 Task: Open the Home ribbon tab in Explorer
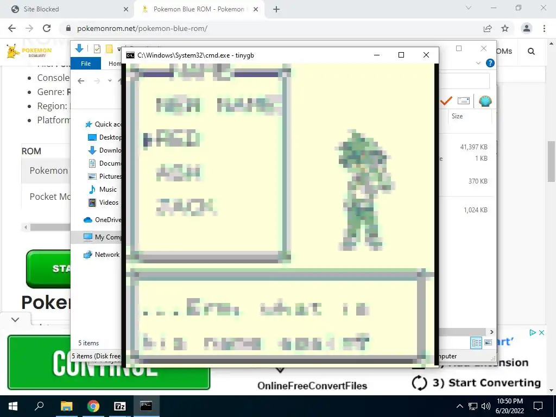[x=115, y=64]
